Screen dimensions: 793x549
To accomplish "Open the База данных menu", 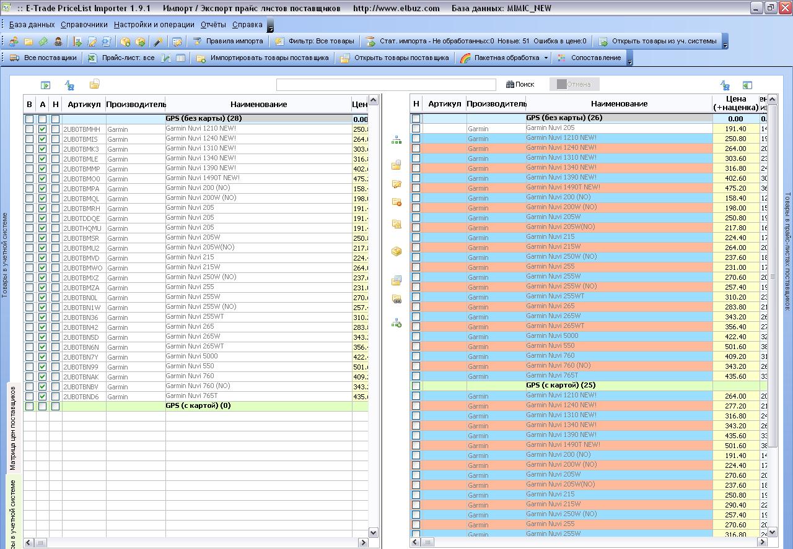I will (32, 25).
